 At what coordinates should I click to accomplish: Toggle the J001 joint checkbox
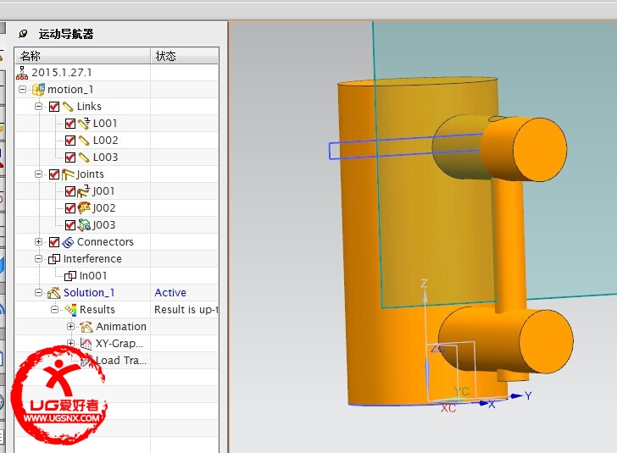coord(70,191)
